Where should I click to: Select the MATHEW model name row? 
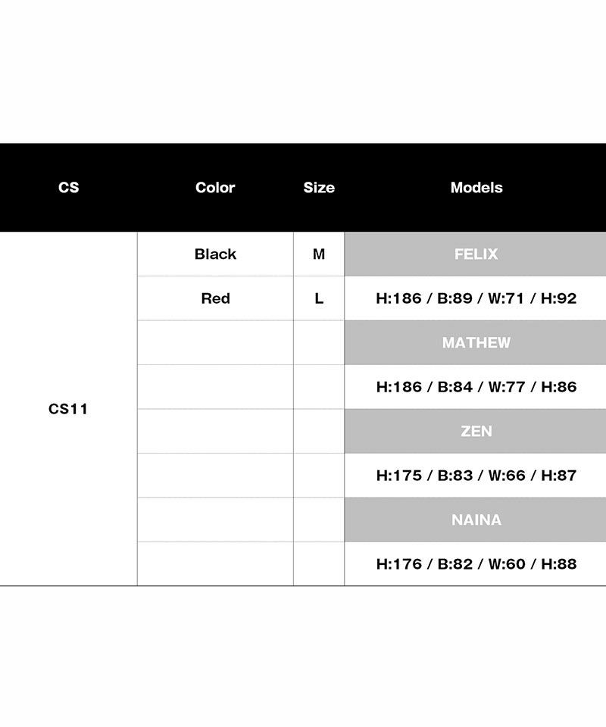[x=476, y=343]
